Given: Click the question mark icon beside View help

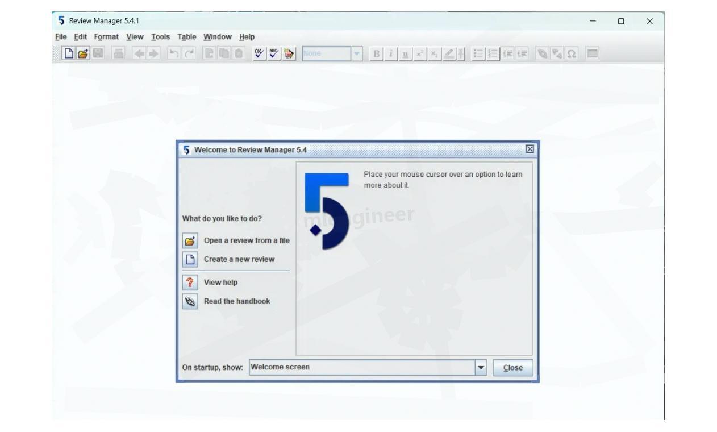Looking at the screenshot, I should pos(190,283).
